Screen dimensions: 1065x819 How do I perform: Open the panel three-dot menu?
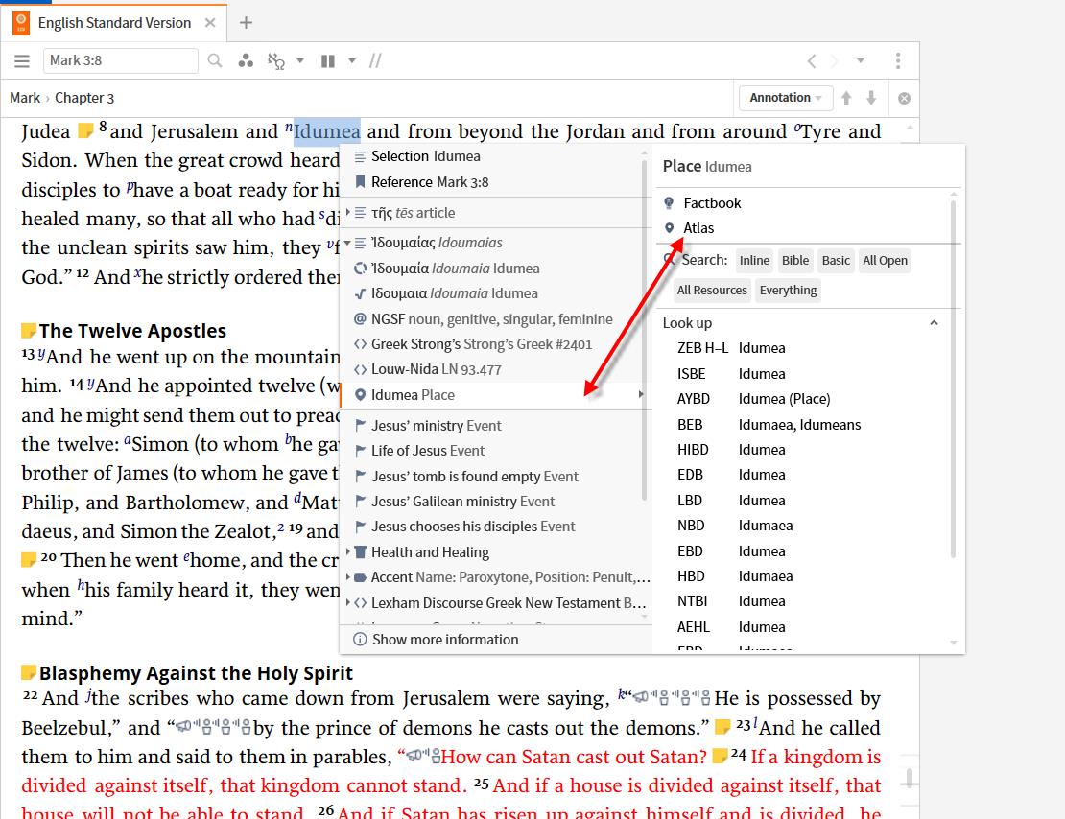pos(898,61)
